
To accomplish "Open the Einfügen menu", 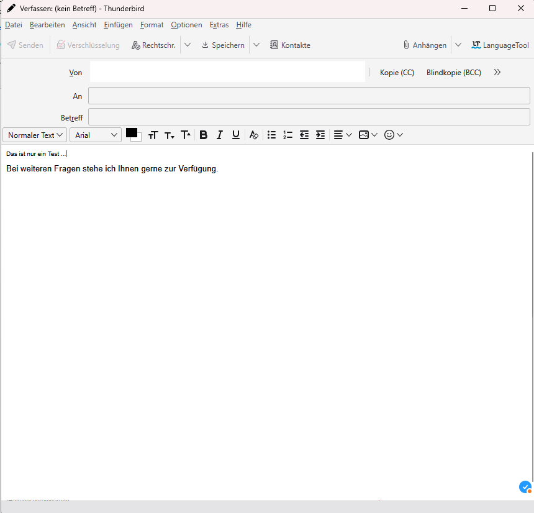I will (118, 25).
